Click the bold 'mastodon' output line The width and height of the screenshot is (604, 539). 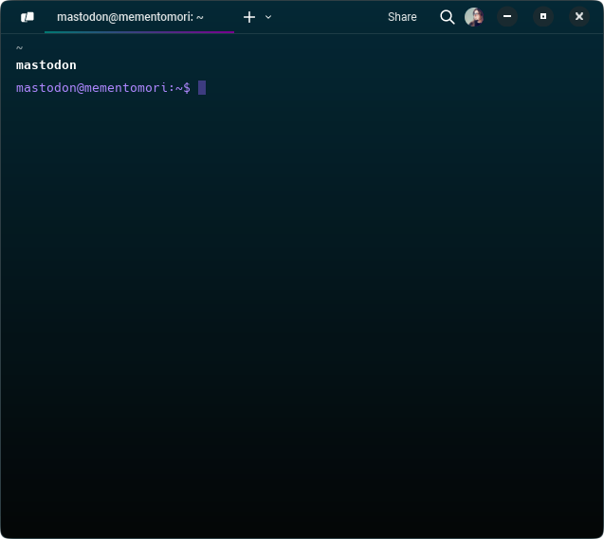coord(46,65)
